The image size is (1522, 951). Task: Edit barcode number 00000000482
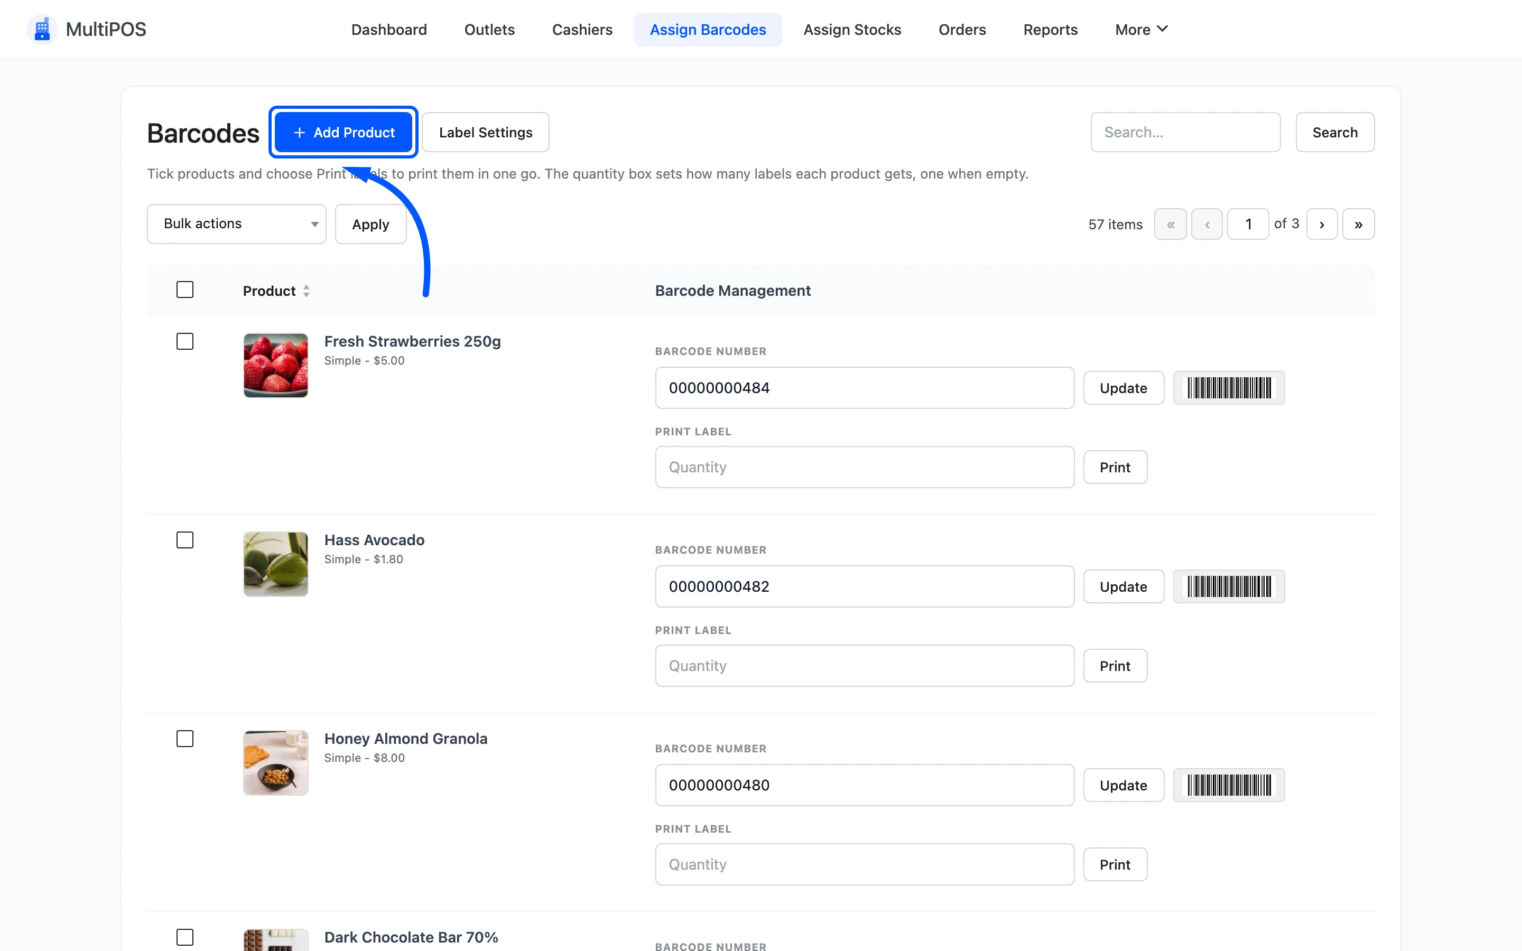pos(865,587)
